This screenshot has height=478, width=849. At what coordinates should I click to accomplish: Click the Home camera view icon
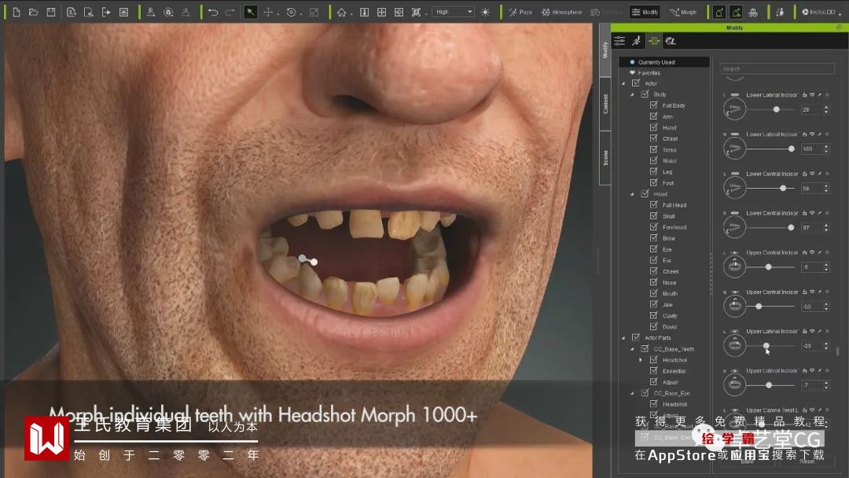pos(341,12)
